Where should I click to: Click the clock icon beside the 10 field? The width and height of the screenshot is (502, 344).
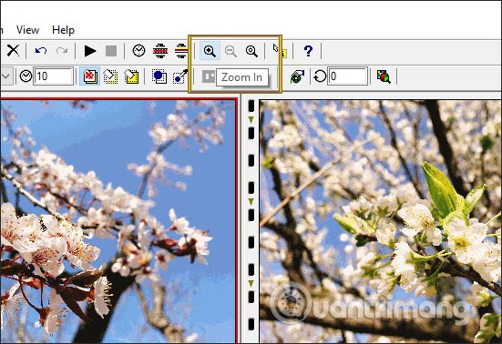(x=26, y=76)
